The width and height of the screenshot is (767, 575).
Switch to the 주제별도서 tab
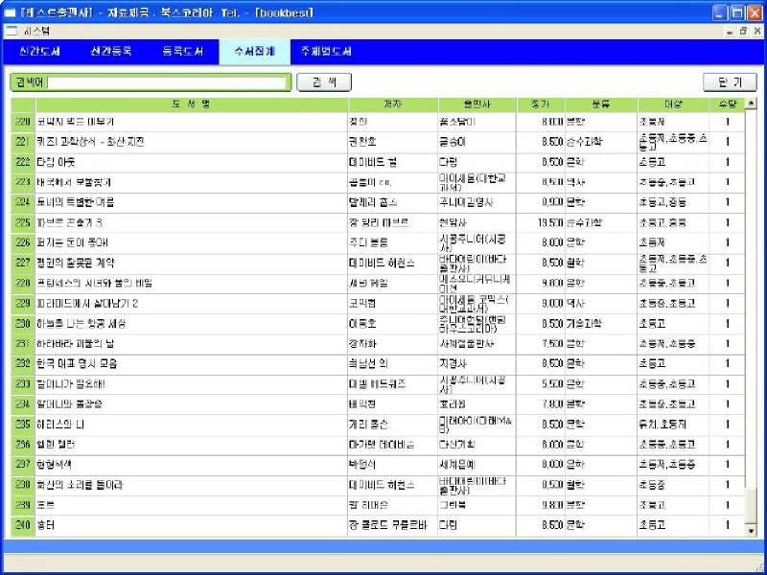coord(326,52)
